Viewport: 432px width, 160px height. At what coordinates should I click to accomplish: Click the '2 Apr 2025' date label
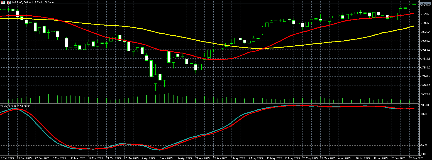(x=149, y=158)
